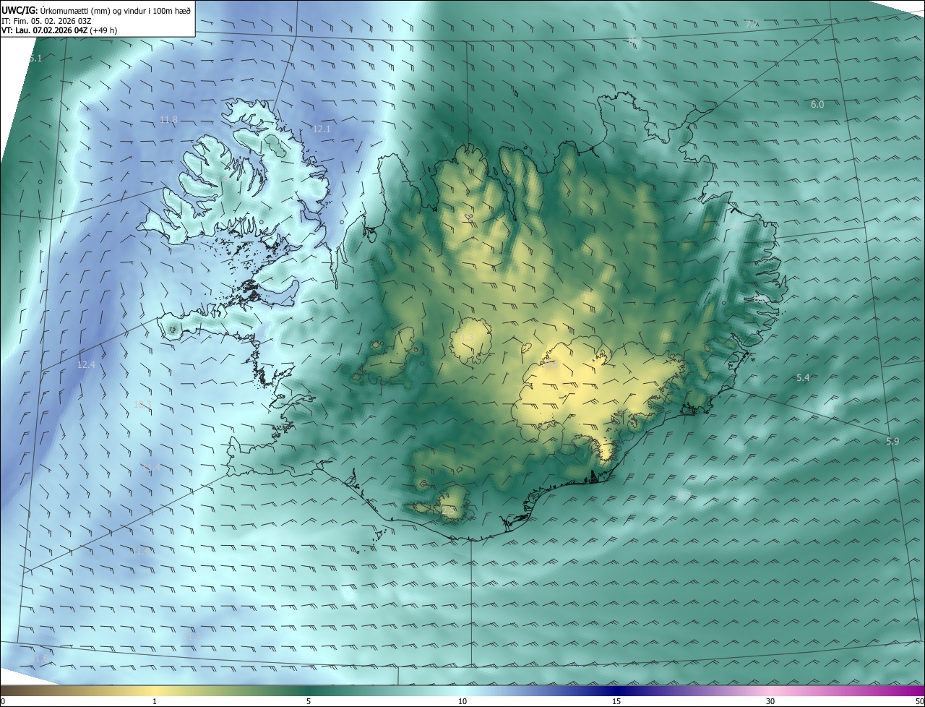Click the 10.3 value label on the map
Image resolution: width=925 pixels, height=707 pixels.
pyautogui.click(x=143, y=404)
